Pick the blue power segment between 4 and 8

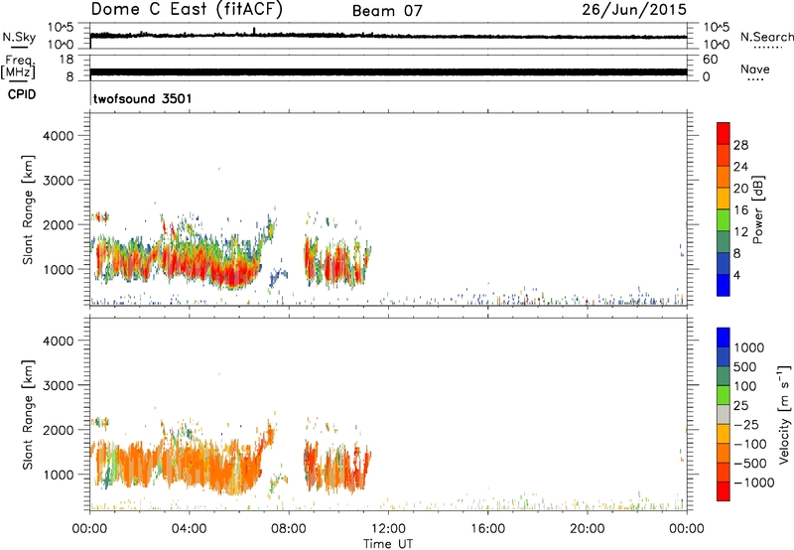[x=724, y=263]
